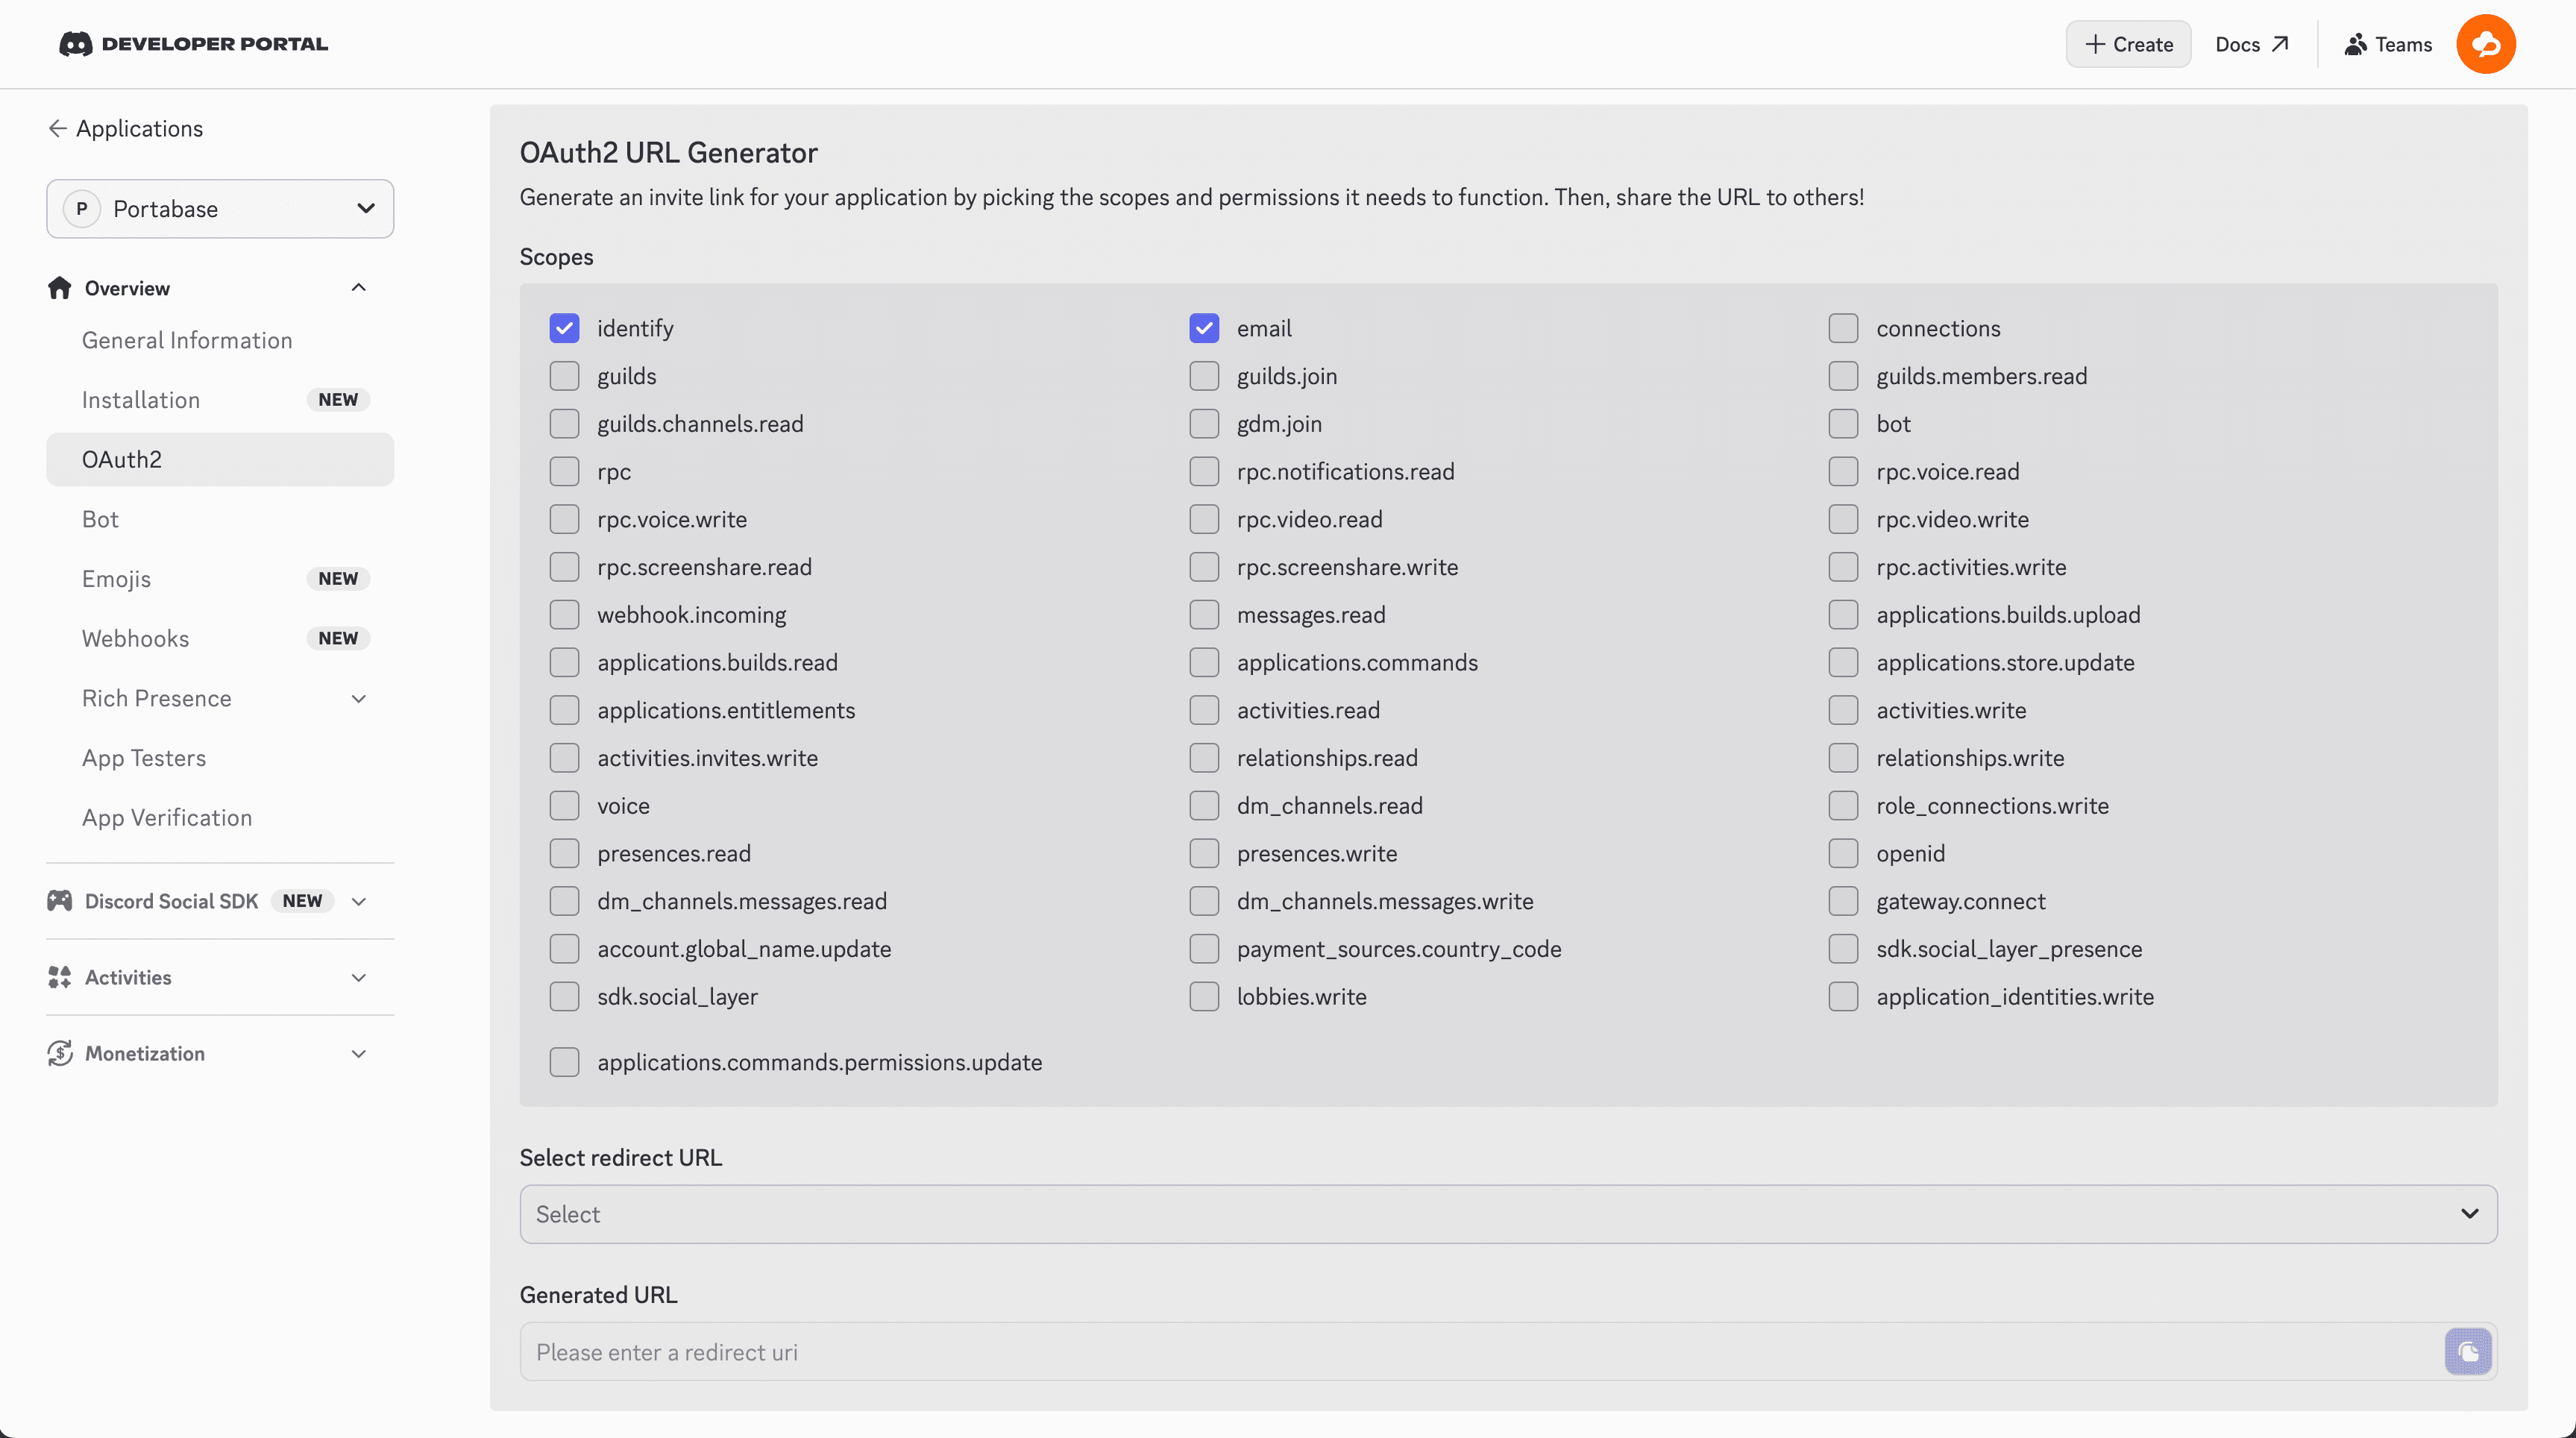Viewport: 2576px width, 1438px height.
Task: Uncheck the identify scope
Action: pos(565,327)
